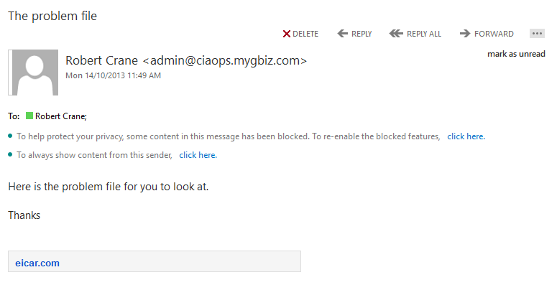
Task: Click the message date Mon 14/10/2013
Action: [113, 75]
